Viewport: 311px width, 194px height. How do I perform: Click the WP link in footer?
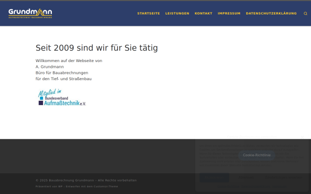tap(60, 186)
